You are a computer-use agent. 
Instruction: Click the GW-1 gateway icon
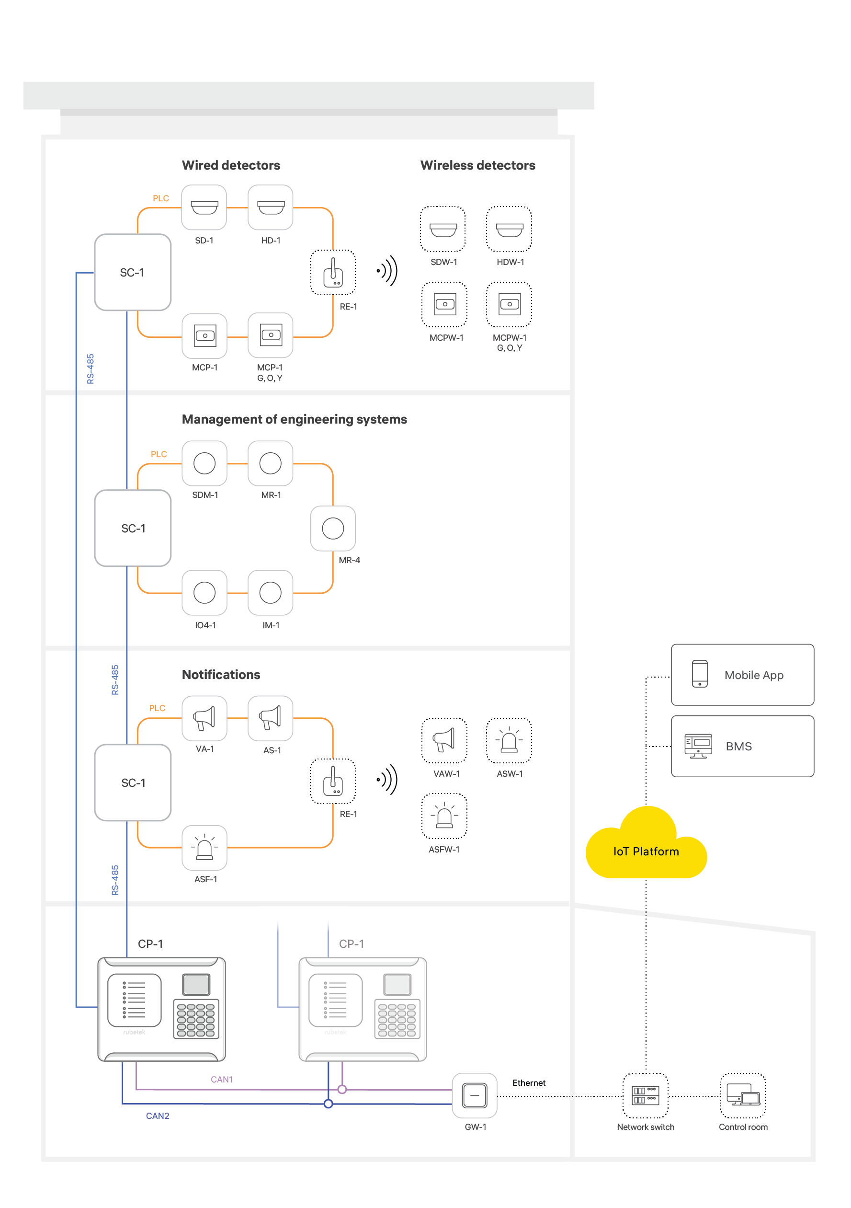(475, 1096)
